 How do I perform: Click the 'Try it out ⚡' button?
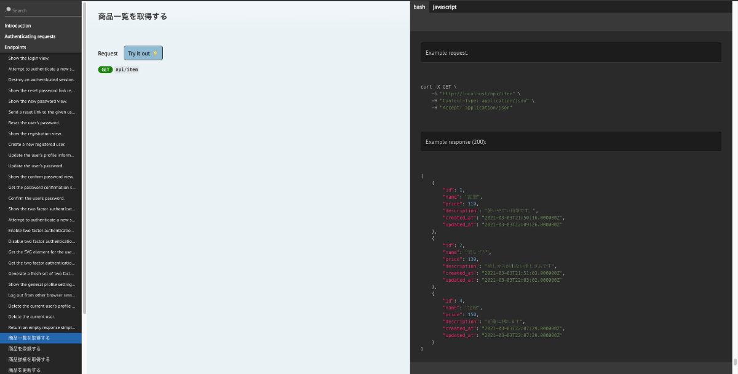click(x=143, y=53)
